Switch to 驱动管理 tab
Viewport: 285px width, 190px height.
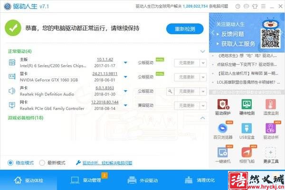pyautogui.click(x=86, y=180)
